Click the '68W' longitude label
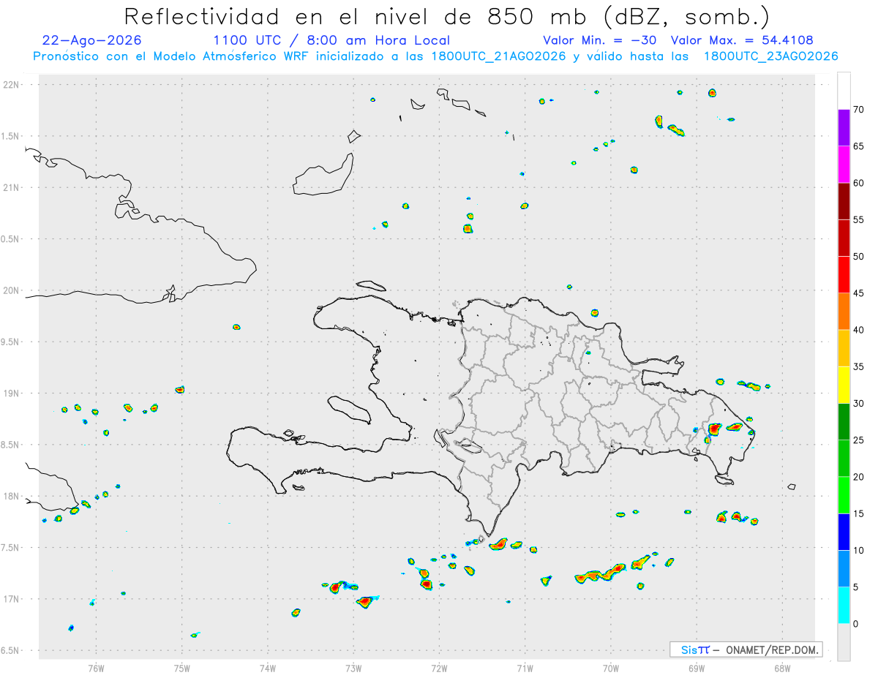Image resolution: width=878 pixels, height=678 pixels. (782, 668)
